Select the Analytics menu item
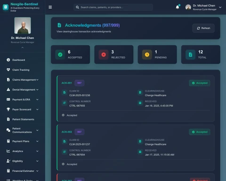This screenshot has width=226, height=181. click(23, 151)
